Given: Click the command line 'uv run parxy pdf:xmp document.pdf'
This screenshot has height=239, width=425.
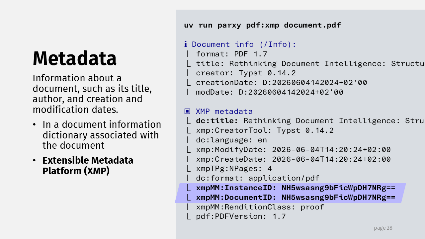Looking at the screenshot, I should (262, 25).
